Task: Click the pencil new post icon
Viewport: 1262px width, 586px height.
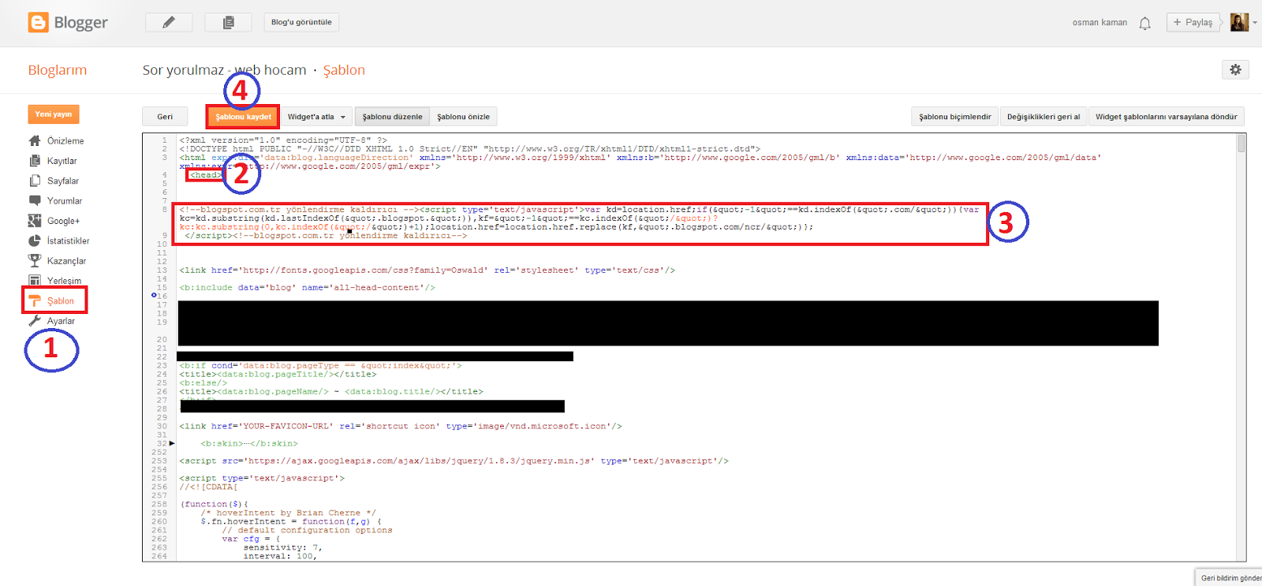Action: (169, 22)
